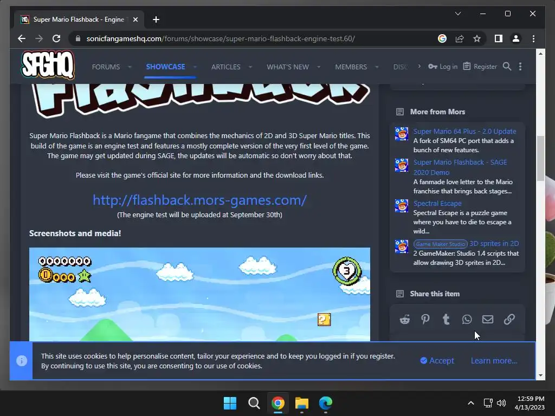The width and height of the screenshot is (555, 416).
Task: Click the 'Screenshots and media!' heading
Action: click(x=75, y=233)
